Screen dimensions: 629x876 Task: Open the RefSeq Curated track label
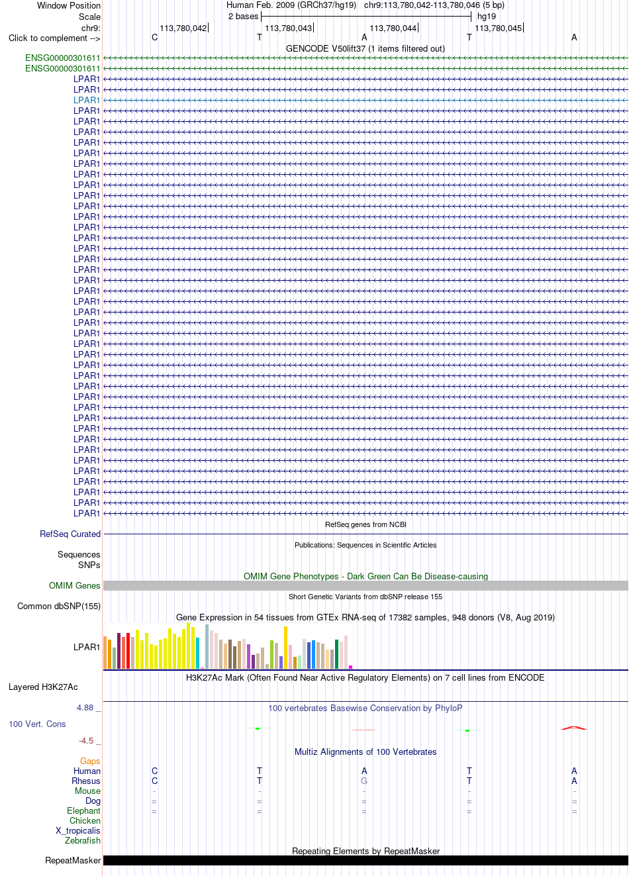point(70,534)
